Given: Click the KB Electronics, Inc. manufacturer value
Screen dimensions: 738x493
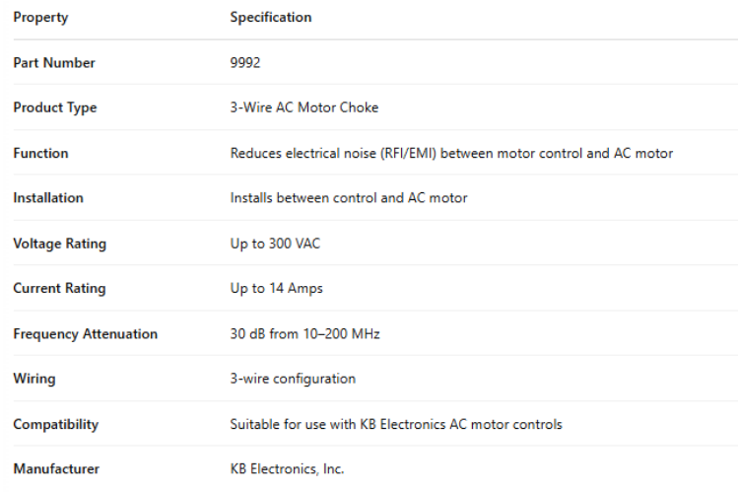Looking at the screenshot, I should (x=288, y=469).
